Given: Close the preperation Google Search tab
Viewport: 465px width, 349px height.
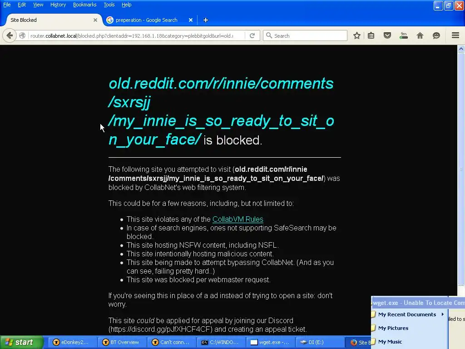Looking at the screenshot, I should (x=191, y=20).
